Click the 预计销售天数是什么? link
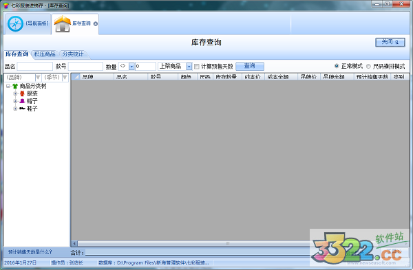The height and width of the screenshot is (270, 413). click(30, 252)
